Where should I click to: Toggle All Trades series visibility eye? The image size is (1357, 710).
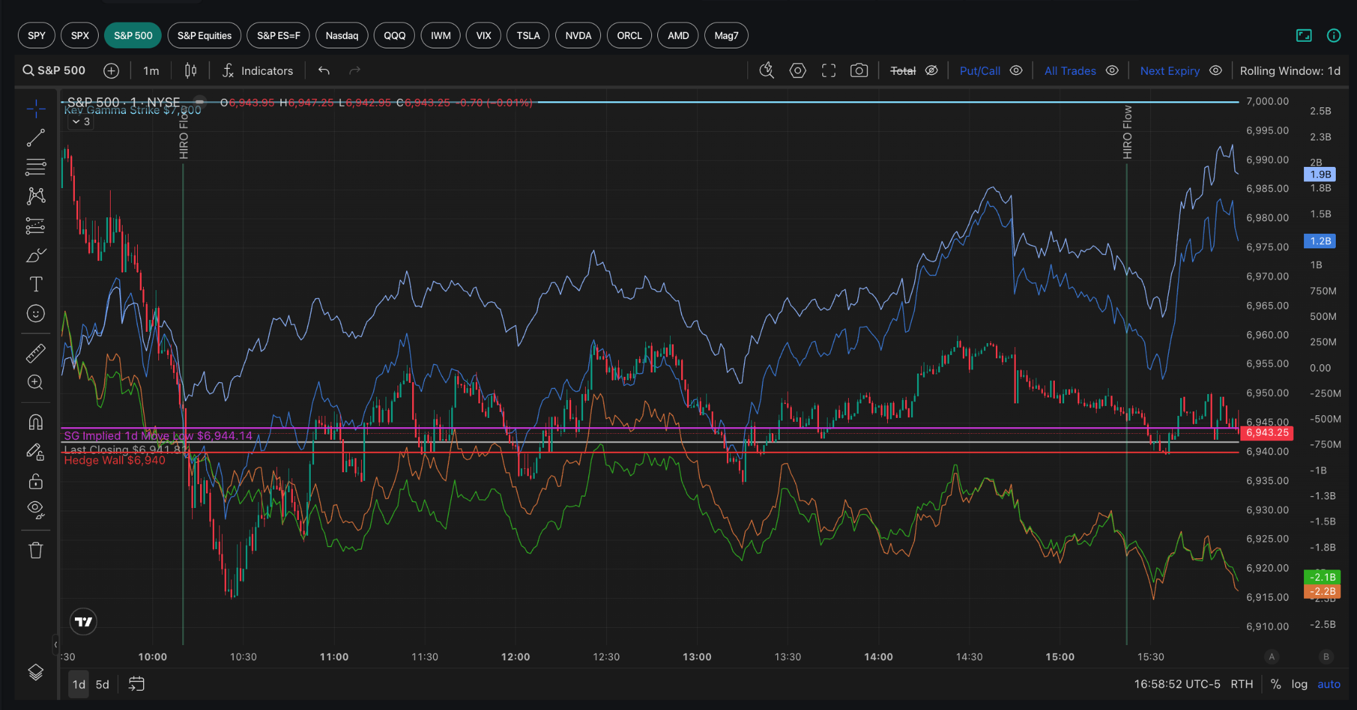click(x=1112, y=70)
